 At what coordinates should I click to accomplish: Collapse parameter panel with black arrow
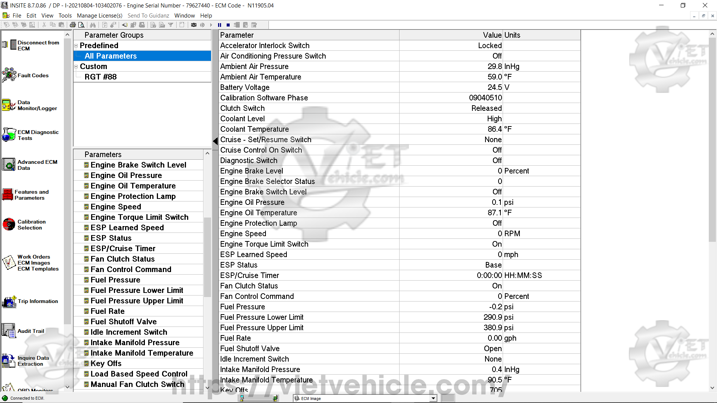[215, 141]
